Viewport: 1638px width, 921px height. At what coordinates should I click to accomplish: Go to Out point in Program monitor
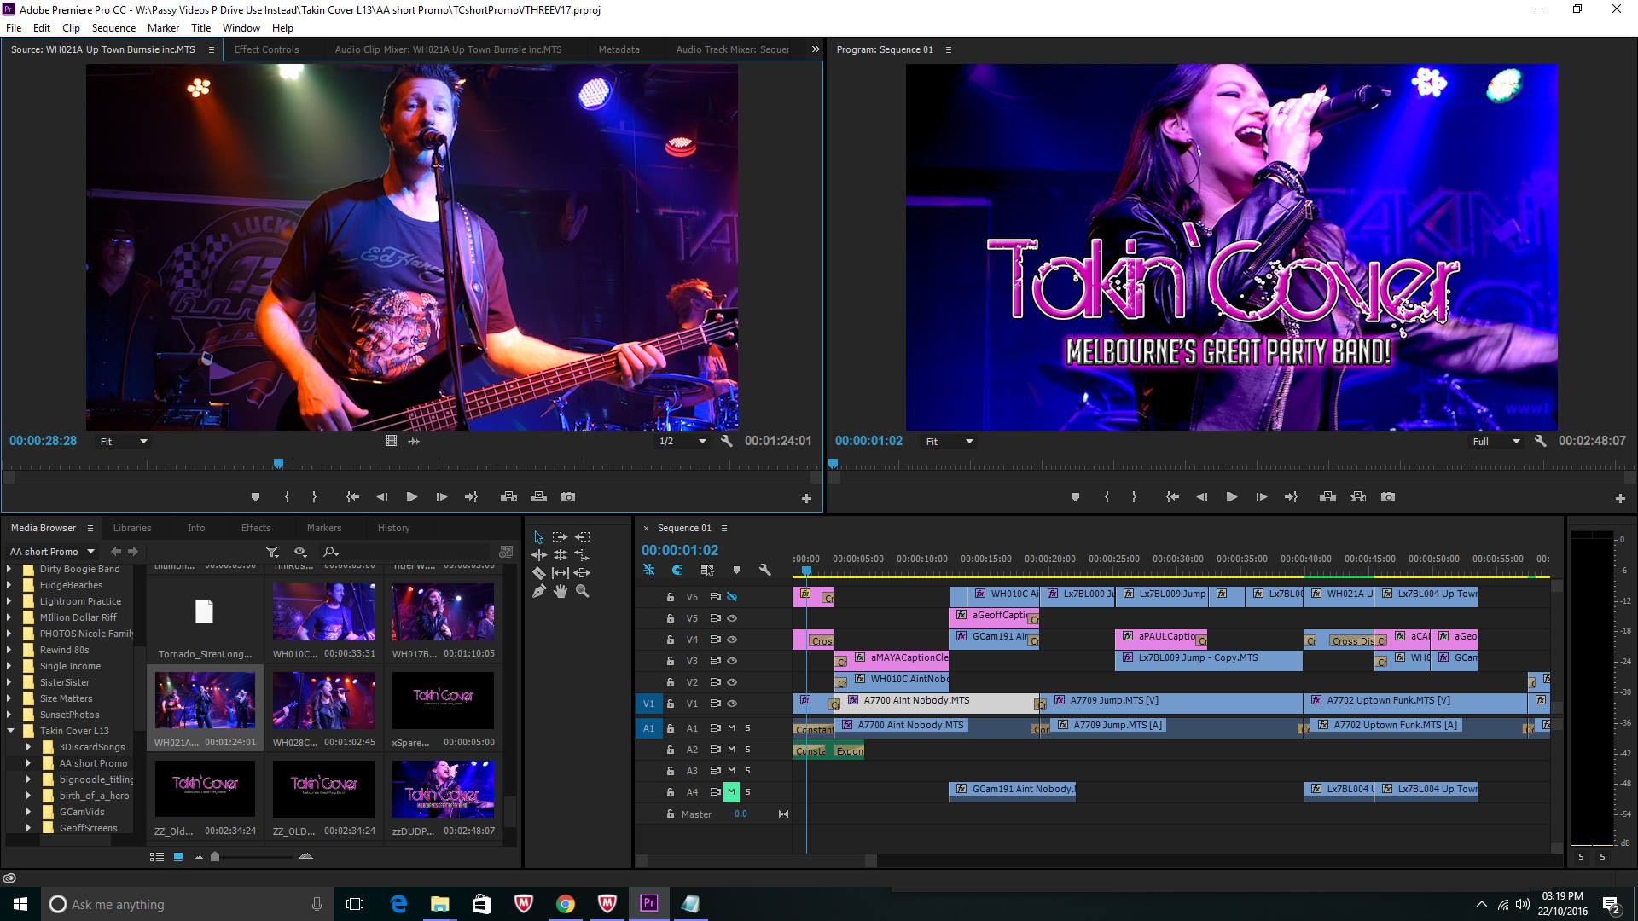(1291, 497)
